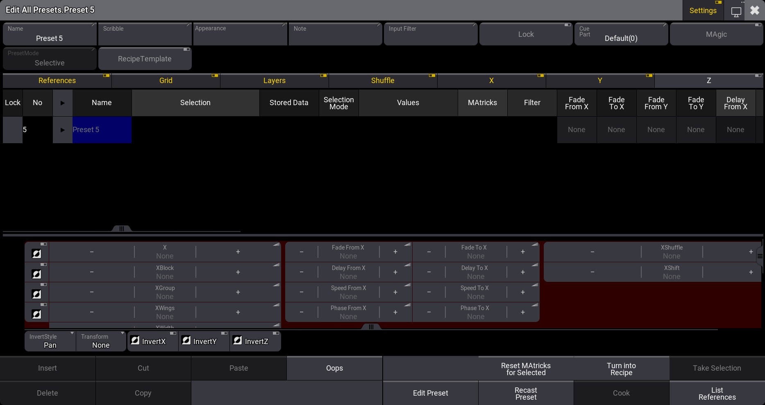Open the PresetMode Selective selector
The height and width of the screenshot is (405, 765).
[50, 59]
